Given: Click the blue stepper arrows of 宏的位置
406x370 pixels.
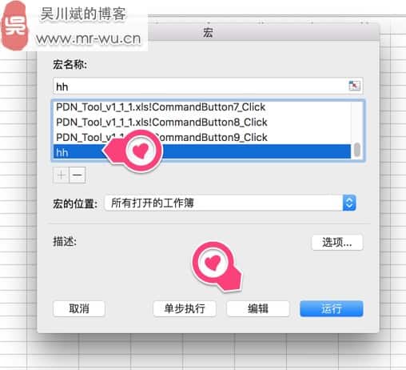Looking at the screenshot, I should point(349,203).
